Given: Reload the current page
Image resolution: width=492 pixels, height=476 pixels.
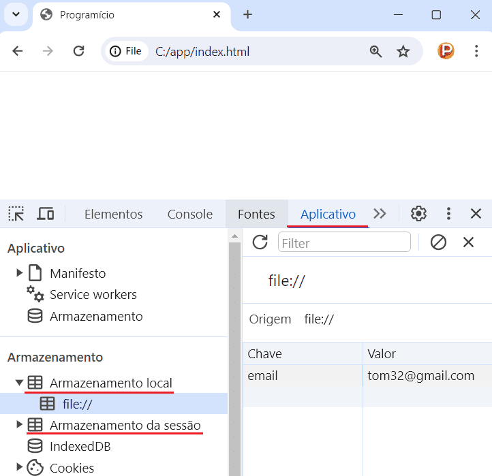Looking at the screenshot, I should [78, 51].
